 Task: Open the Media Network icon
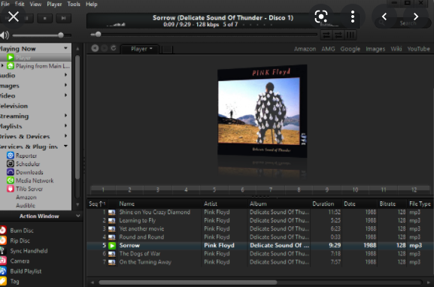[11, 180]
